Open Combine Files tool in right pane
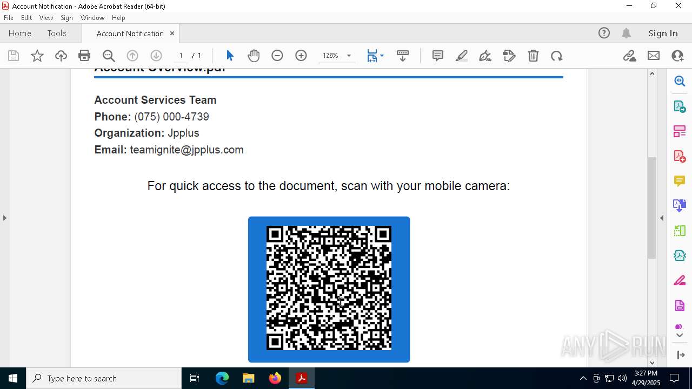The height and width of the screenshot is (389, 692). click(x=680, y=205)
